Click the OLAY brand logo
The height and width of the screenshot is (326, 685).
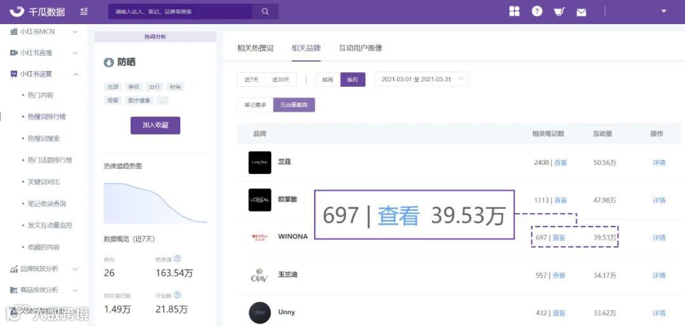pos(260,275)
